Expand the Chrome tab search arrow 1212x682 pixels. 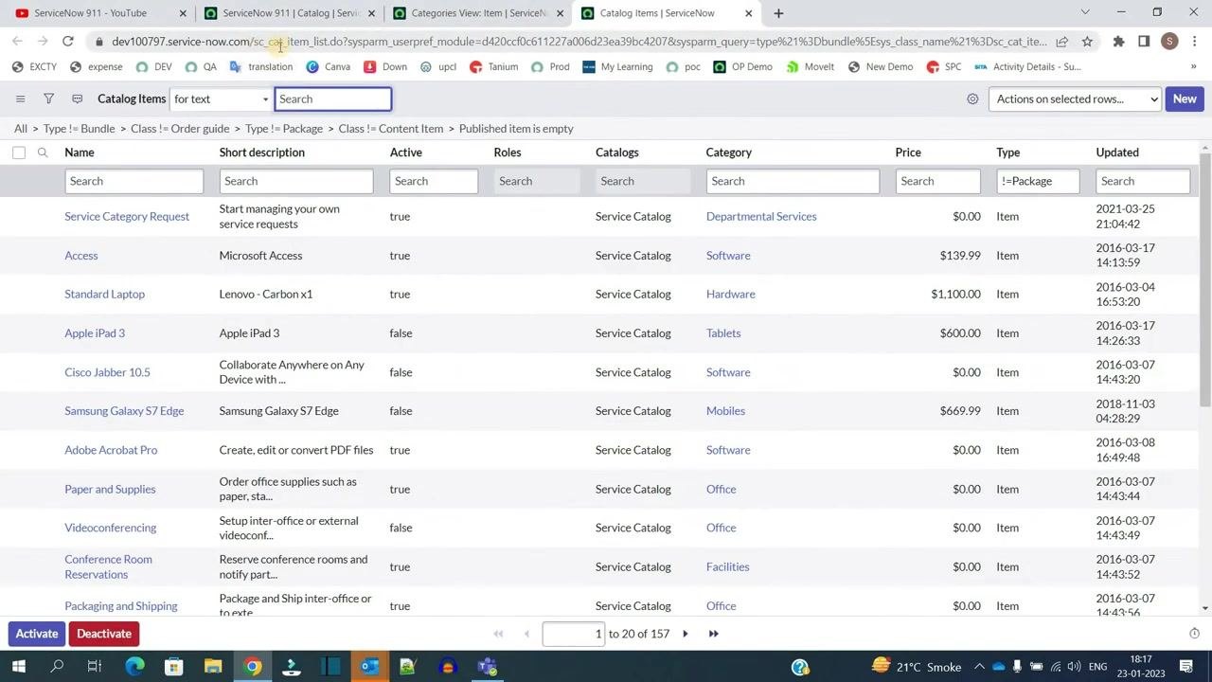[x=1085, y=12]
